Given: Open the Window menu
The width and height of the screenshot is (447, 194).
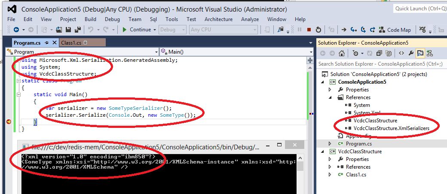Looking at the screenshot, I should pyautogui.click(x=276, y=19).
